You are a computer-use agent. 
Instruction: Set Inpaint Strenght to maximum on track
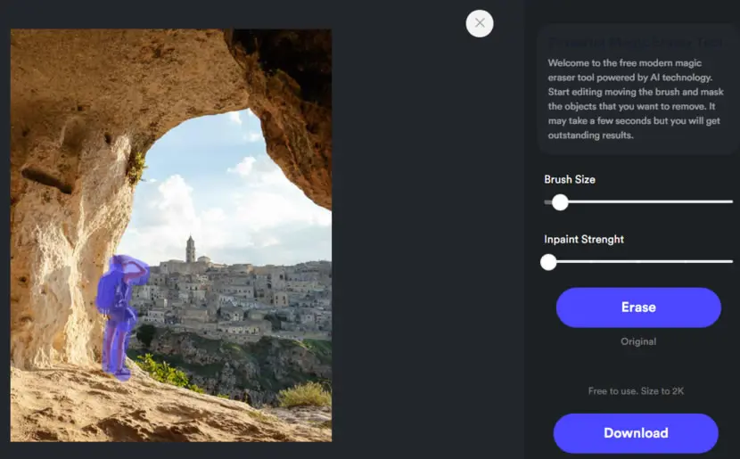731,261
